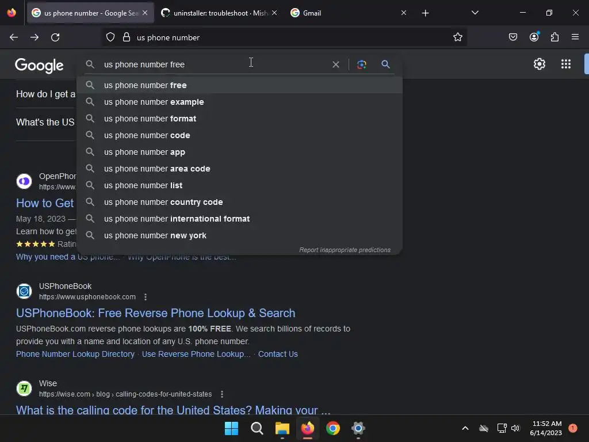Open the How to Get OpenPhone result
Screen dimensions: 589x442
(45, 203)
